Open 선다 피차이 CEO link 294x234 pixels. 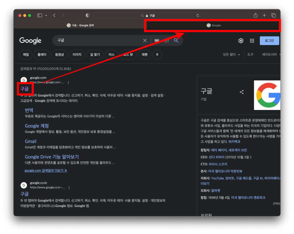(x=216, y=157)
